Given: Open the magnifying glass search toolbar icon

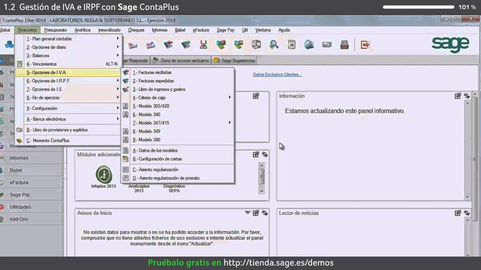Looking at the screenshot, I should (274, 45).
